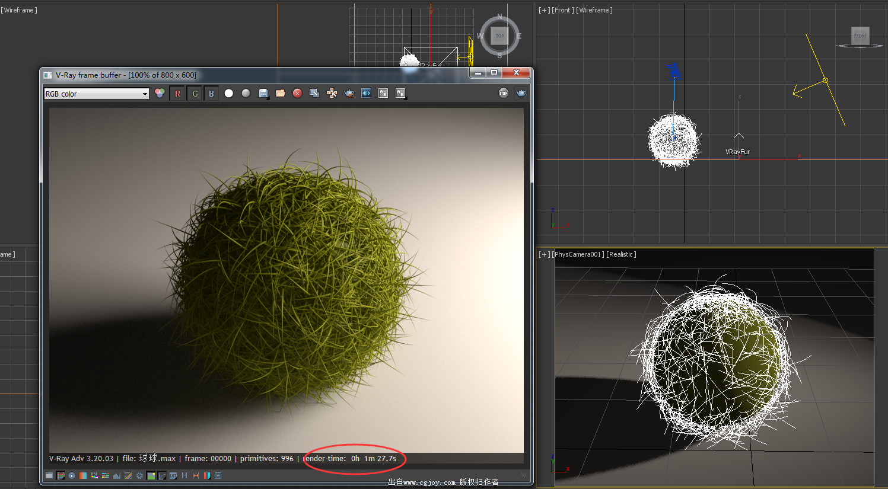Click first A/B compare icon
The width and height of the screenshot is (888, 489).
point(383,93)
